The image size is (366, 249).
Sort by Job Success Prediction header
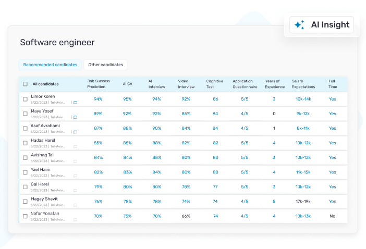(x=99, y=84)
